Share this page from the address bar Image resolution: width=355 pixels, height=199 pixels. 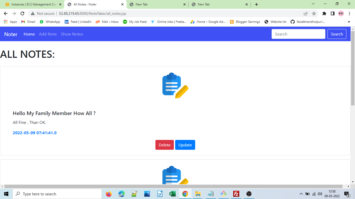pyautogui.click(x=306, y=13)
